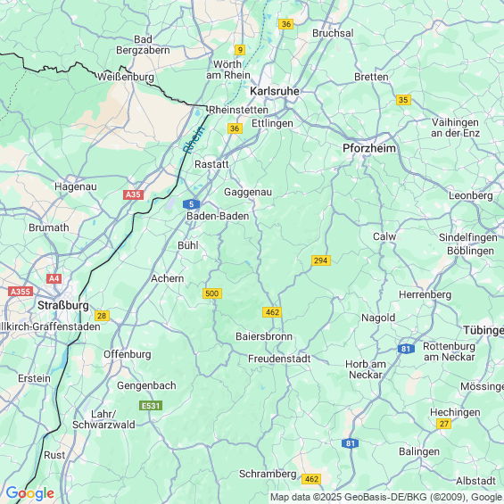This screenshot has height=504, width=504.
Task: Select the Karlsruhe city label
Action: pyautogui.click(x=275, y=91)
